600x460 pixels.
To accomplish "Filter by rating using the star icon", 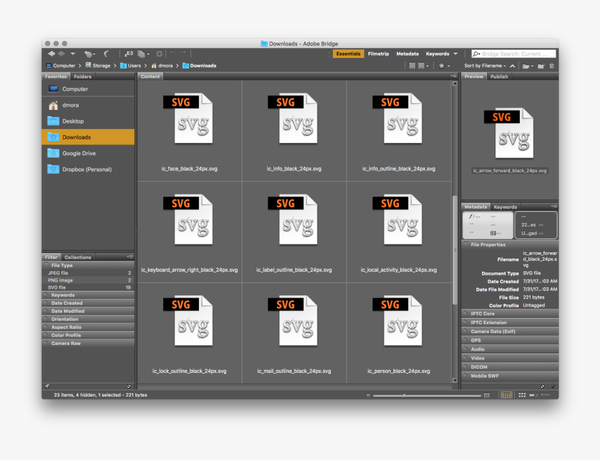I will click(x=442, y=65).
